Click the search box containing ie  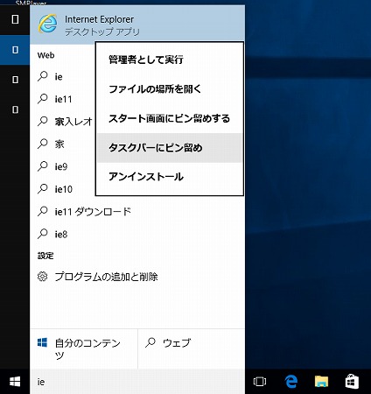click(137, 382)
